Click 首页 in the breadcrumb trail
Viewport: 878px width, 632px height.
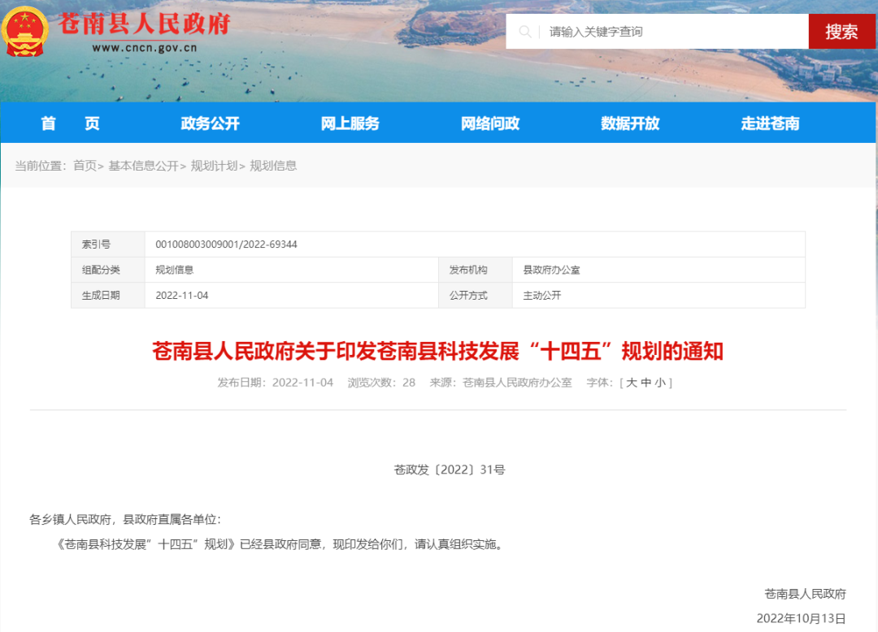point(85,166)
